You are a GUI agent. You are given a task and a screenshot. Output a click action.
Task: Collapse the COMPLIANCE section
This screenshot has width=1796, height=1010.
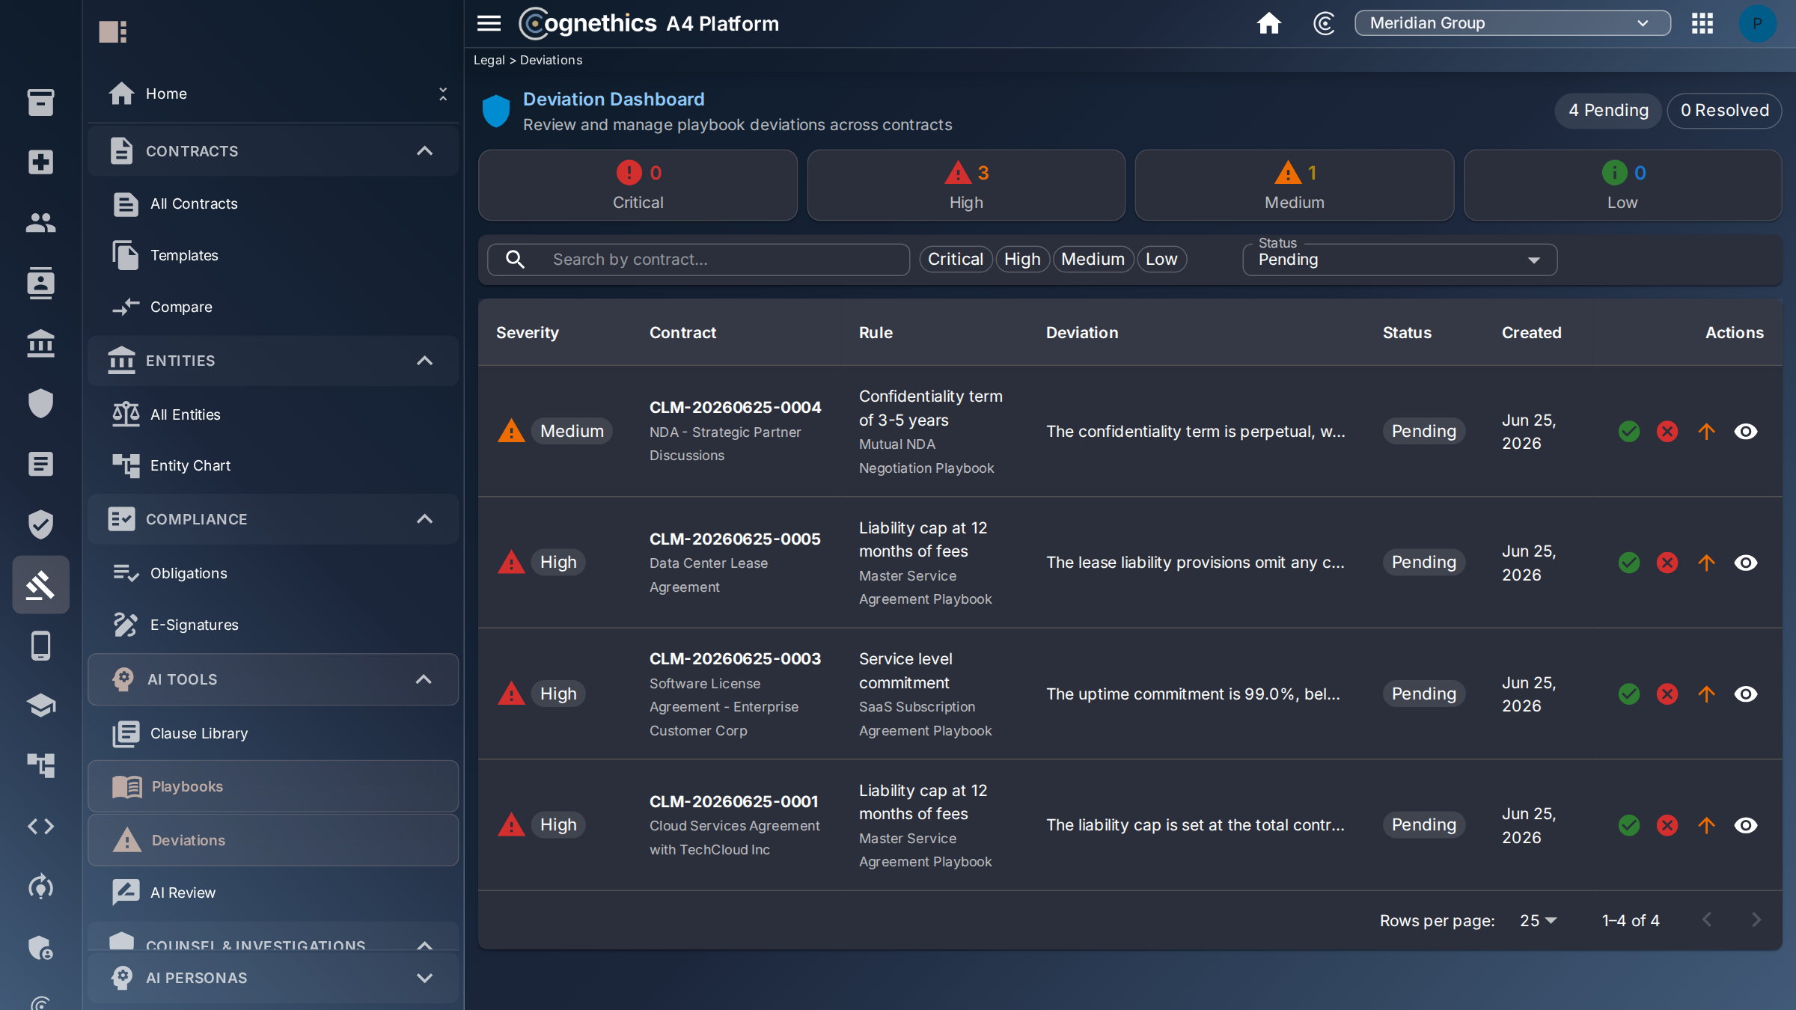(273, 519)
